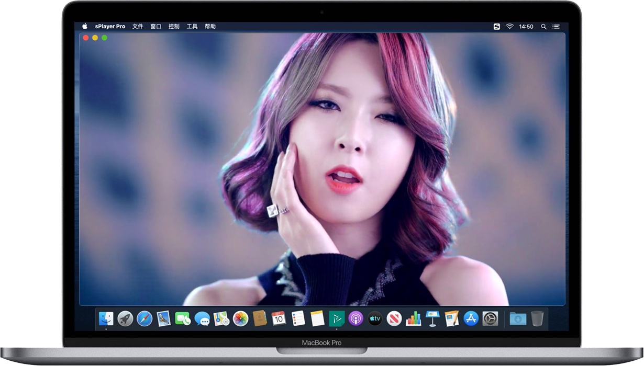Open the 控制 (Control) menu
The image size is (644, 366).
[174, 26]
